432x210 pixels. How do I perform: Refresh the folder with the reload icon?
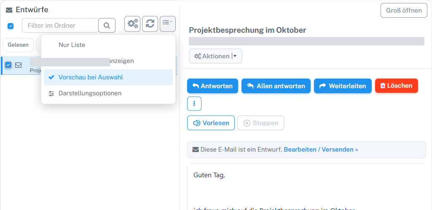(150, 24)
